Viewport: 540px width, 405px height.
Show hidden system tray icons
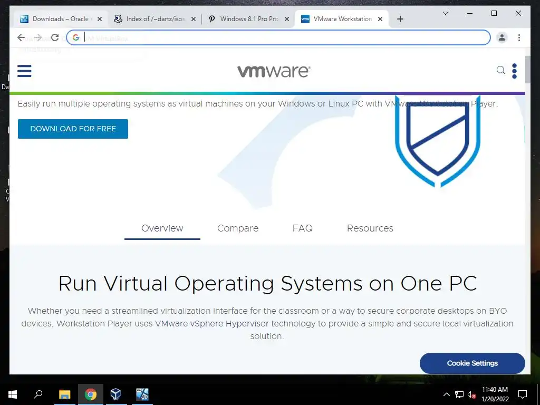click(x=446, y=394)
